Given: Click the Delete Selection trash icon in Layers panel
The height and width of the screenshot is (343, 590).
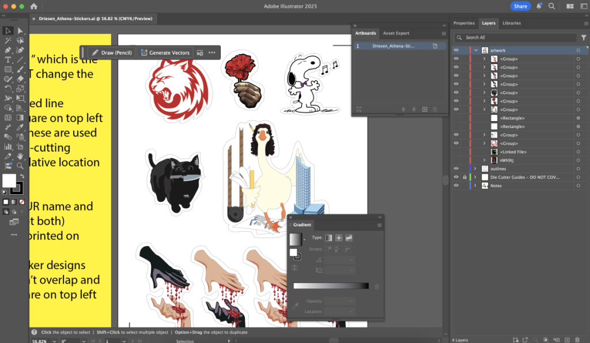Looking at the screenshot, I should coord(578,340).
